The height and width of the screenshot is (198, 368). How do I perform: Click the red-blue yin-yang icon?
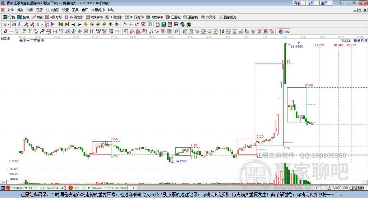tap(281, 31)
